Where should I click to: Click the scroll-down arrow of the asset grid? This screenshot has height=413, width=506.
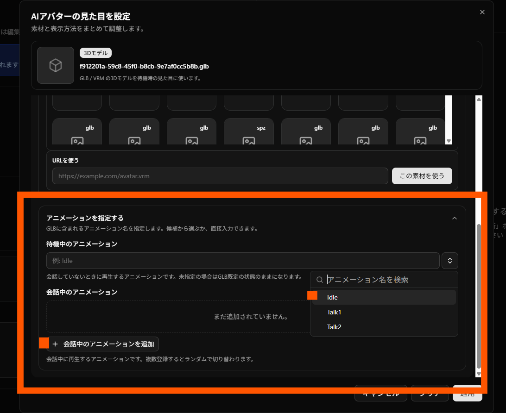click(x=449, y=141)
